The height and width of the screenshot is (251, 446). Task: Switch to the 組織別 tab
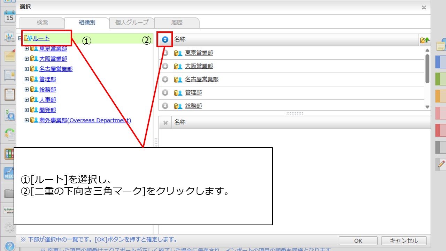tap(87, 23)
